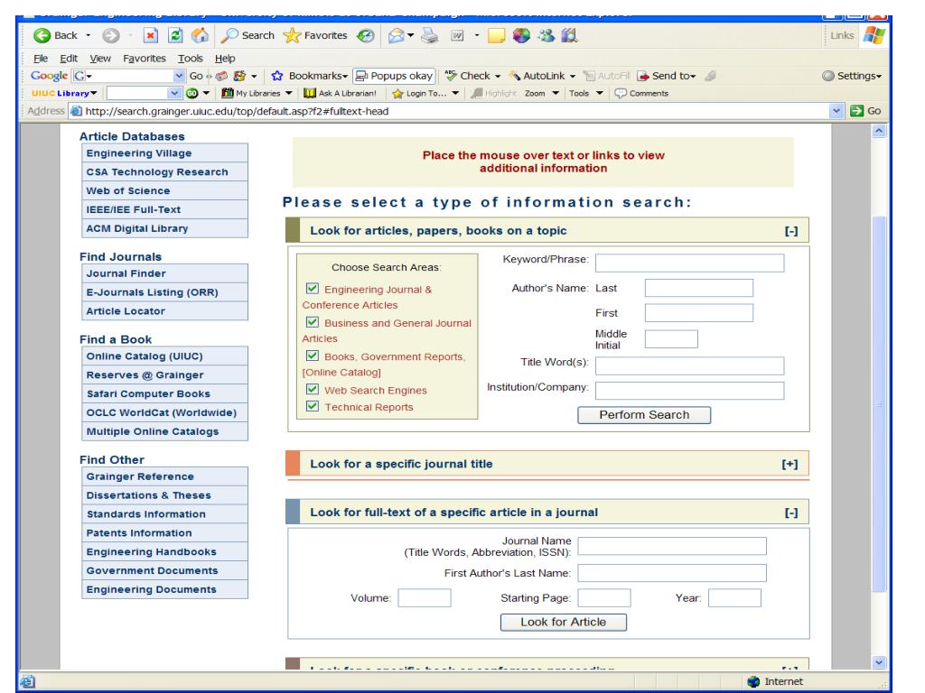Image resolution: width=925 pixels, height=693 pixels.
Task: Open the address bar dropdown arrow
Action: [x=836, y=111]
